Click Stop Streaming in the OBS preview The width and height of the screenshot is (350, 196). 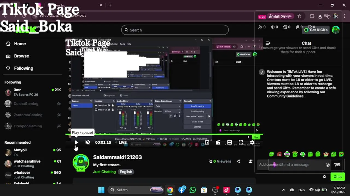point(197,106)
